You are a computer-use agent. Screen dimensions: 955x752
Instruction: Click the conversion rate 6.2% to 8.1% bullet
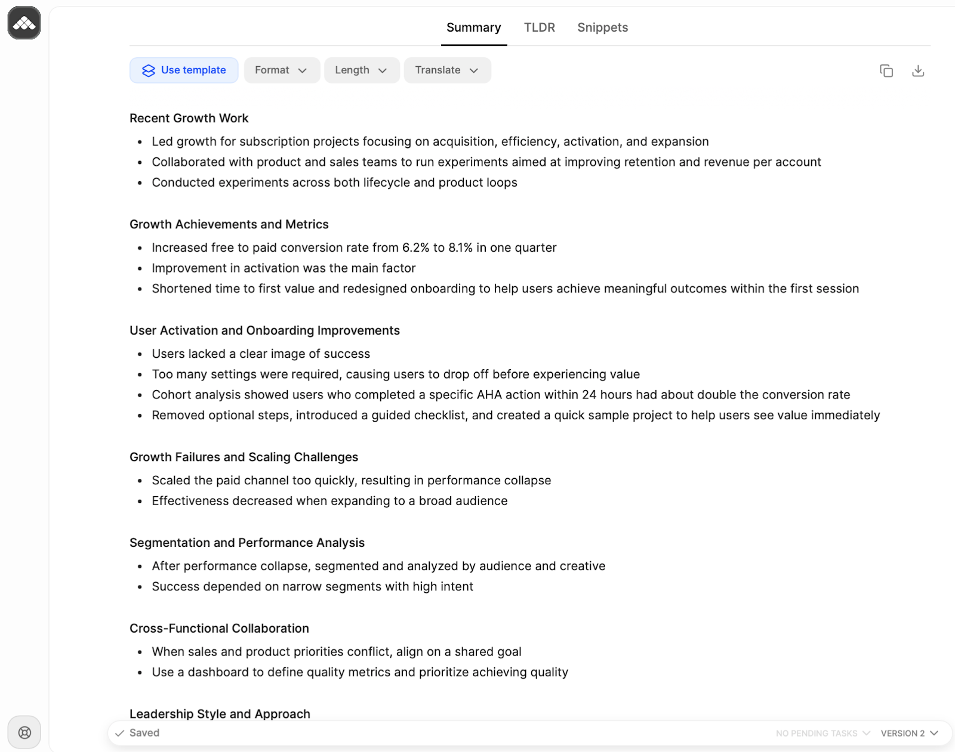(x=354, y=247)
